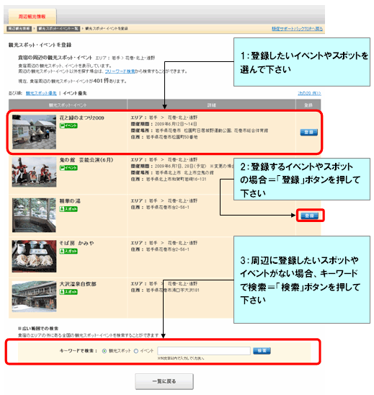Screen dimensions: 374x395
Task: Focus the keyword search input field
Action: coord(204,350)
